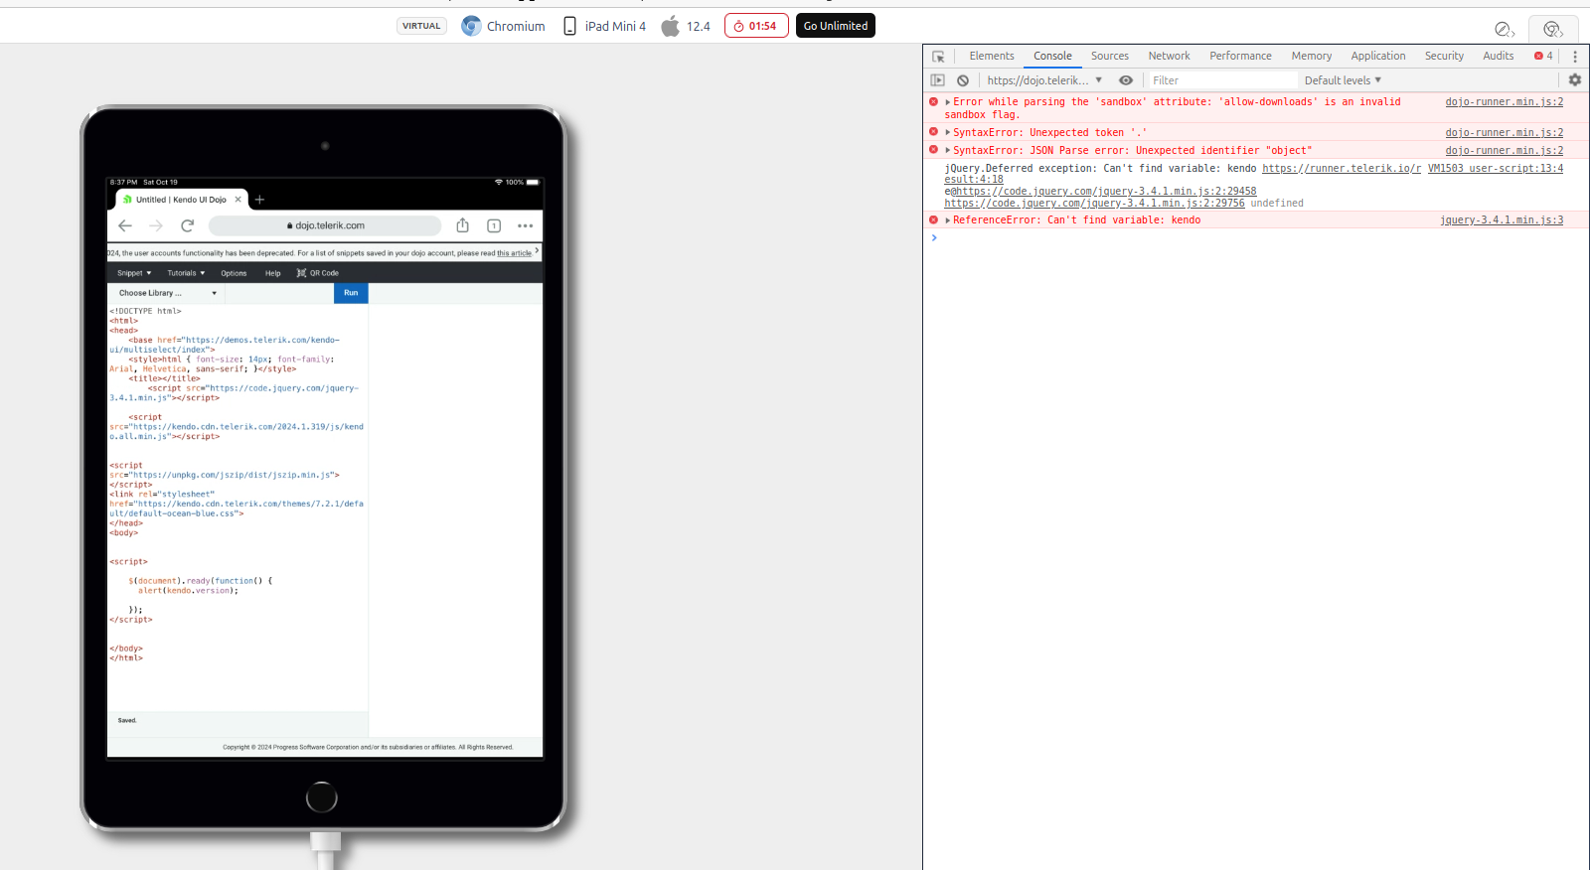Select the inspect element picker icon
Image resolution: width=1590 pixels, height=870 pixels.
click(938, 57)
